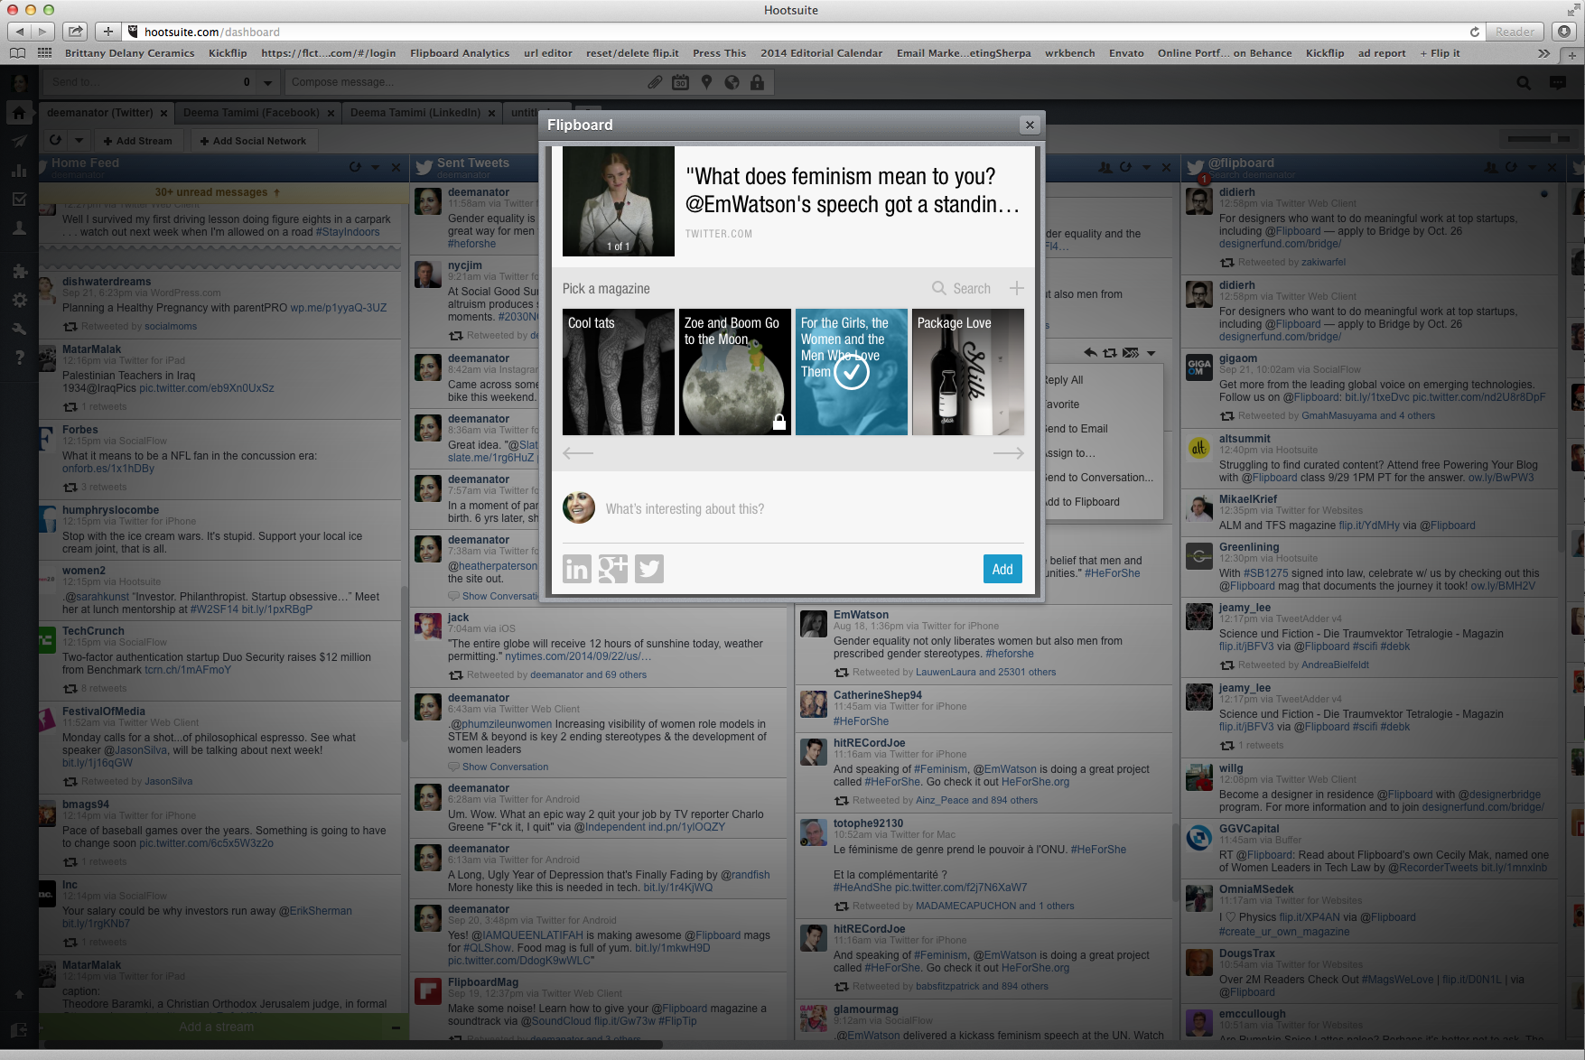Select Send to Email in tweet menu
This screenshot has height=1060, width=1585.
(1075, 429)
